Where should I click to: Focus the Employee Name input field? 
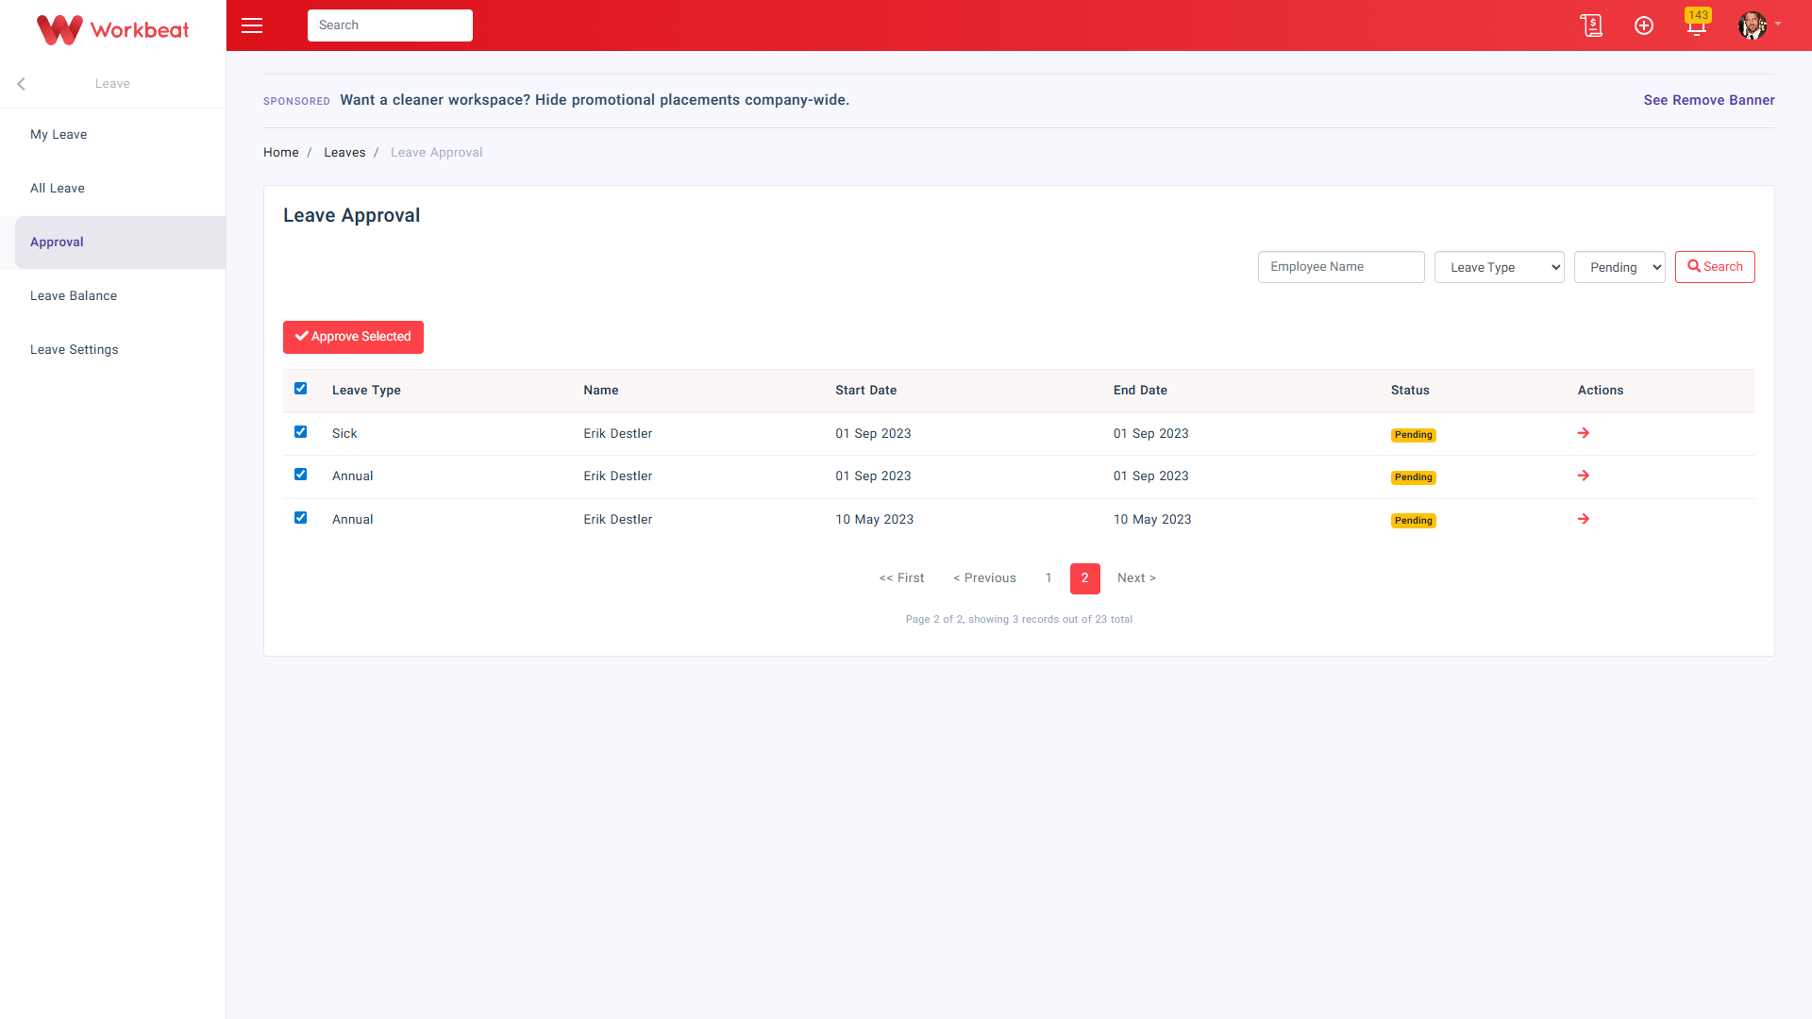1341,267
